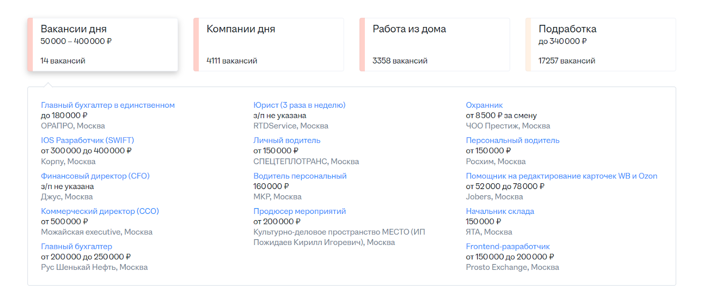This screenshot has height=296, width=711.
Task: Click Главный бухгалтер at Рус Шенькай Нефть
Action: pos(76,246)
